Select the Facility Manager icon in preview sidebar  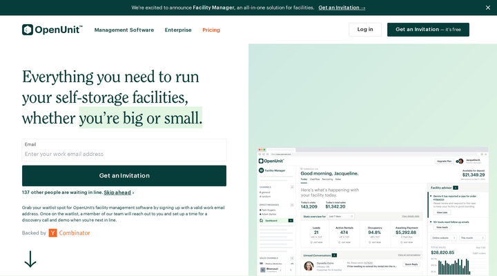click(x=261, y=170)
